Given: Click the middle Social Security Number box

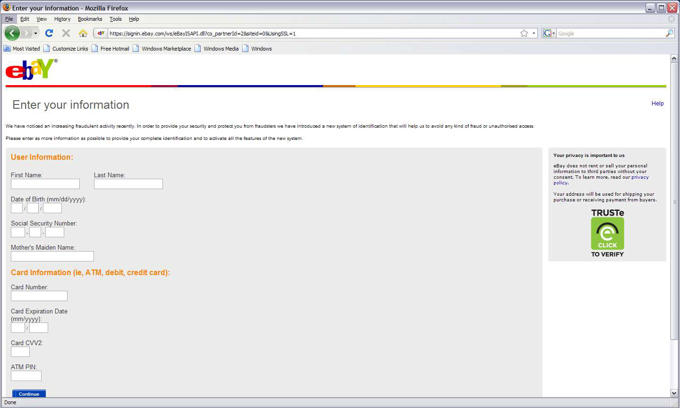Looking at the screenshot, I should click(35, 232).
